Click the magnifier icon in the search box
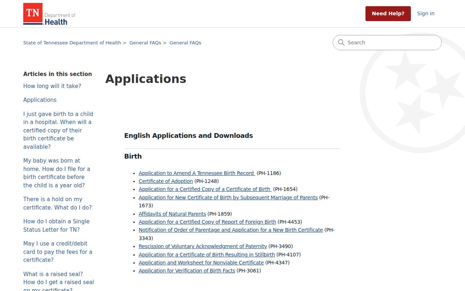 click(341, 43)
